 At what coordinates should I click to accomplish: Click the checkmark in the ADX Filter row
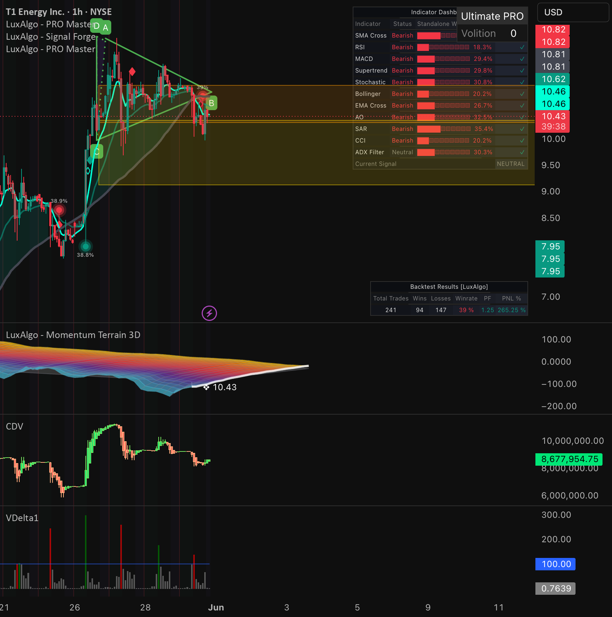point(522,152)
